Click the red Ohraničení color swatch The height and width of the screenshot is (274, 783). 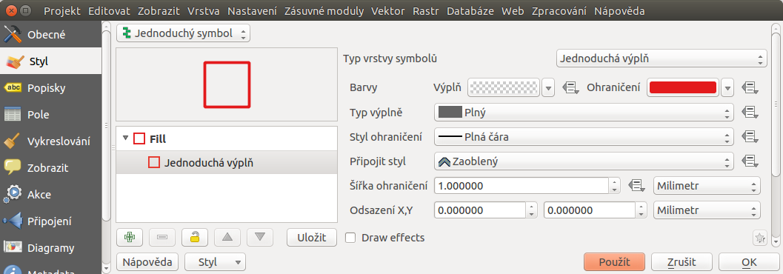click(x=683, y=88)
